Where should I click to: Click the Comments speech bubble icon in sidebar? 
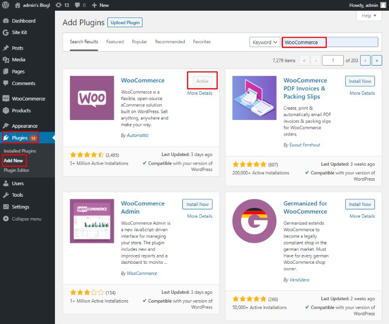coord(6,83)
